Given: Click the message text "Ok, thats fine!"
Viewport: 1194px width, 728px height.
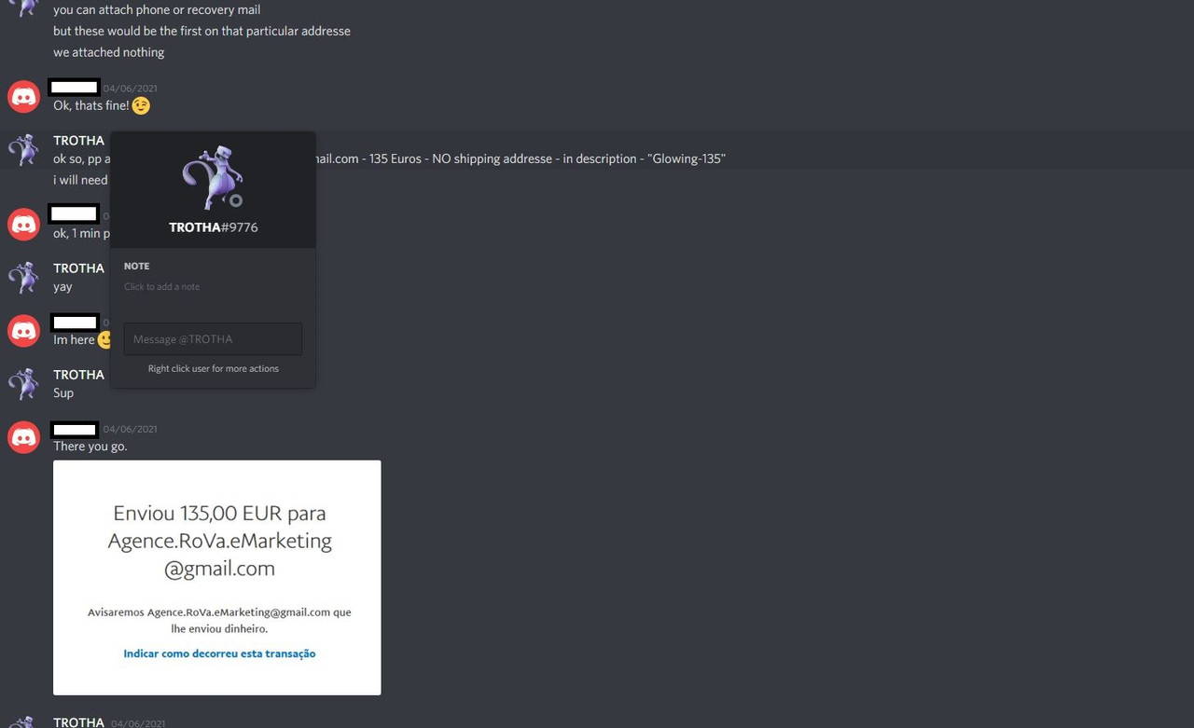Looking at the screenshot, I should tap(90, 105).
